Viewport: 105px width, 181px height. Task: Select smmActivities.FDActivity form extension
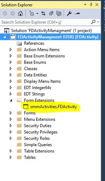click(x=53, y=107)
